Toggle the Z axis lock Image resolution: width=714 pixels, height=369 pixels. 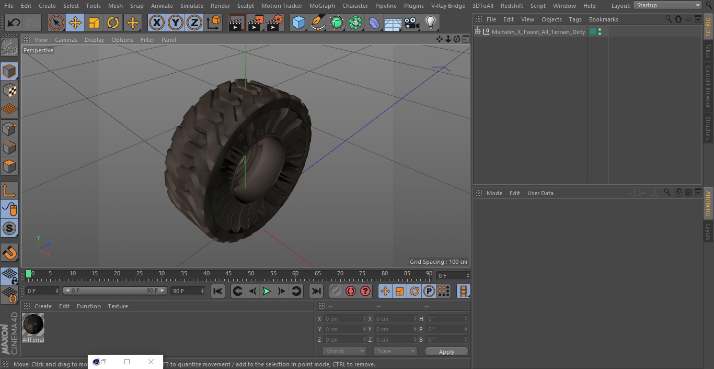(194, 23)
